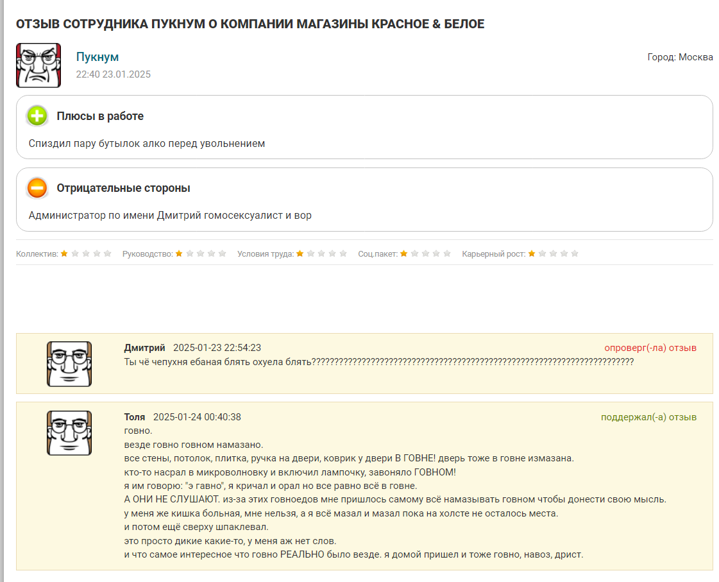The height and width of the screenshot is (582, 719).
Task: Click commenter name Дмитрий
Action: 144,348
